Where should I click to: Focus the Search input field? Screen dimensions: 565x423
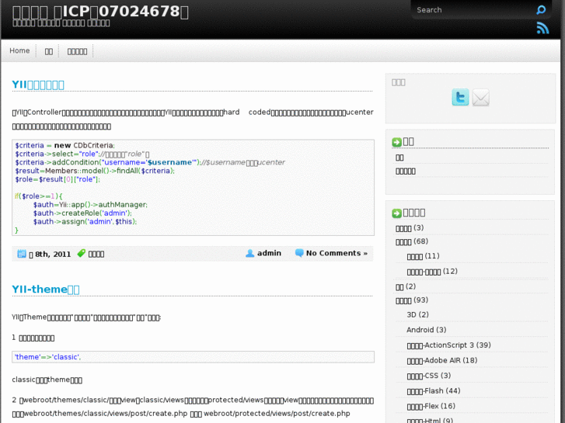pyautogui.click(x=474, y=10)
